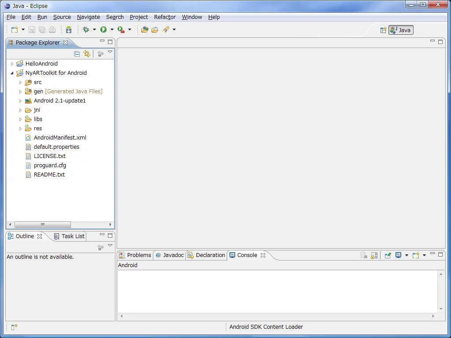Click the Save All toolbar icon
Screen dimensions: 451x338
(x=42, y=29)
